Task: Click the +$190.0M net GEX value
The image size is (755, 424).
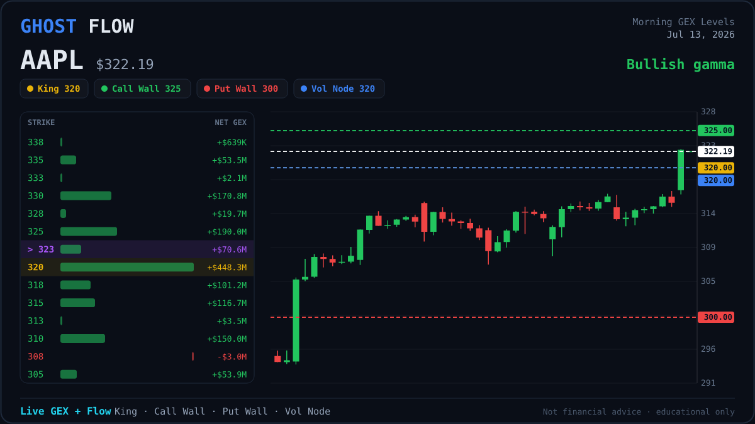Action: 227,232
